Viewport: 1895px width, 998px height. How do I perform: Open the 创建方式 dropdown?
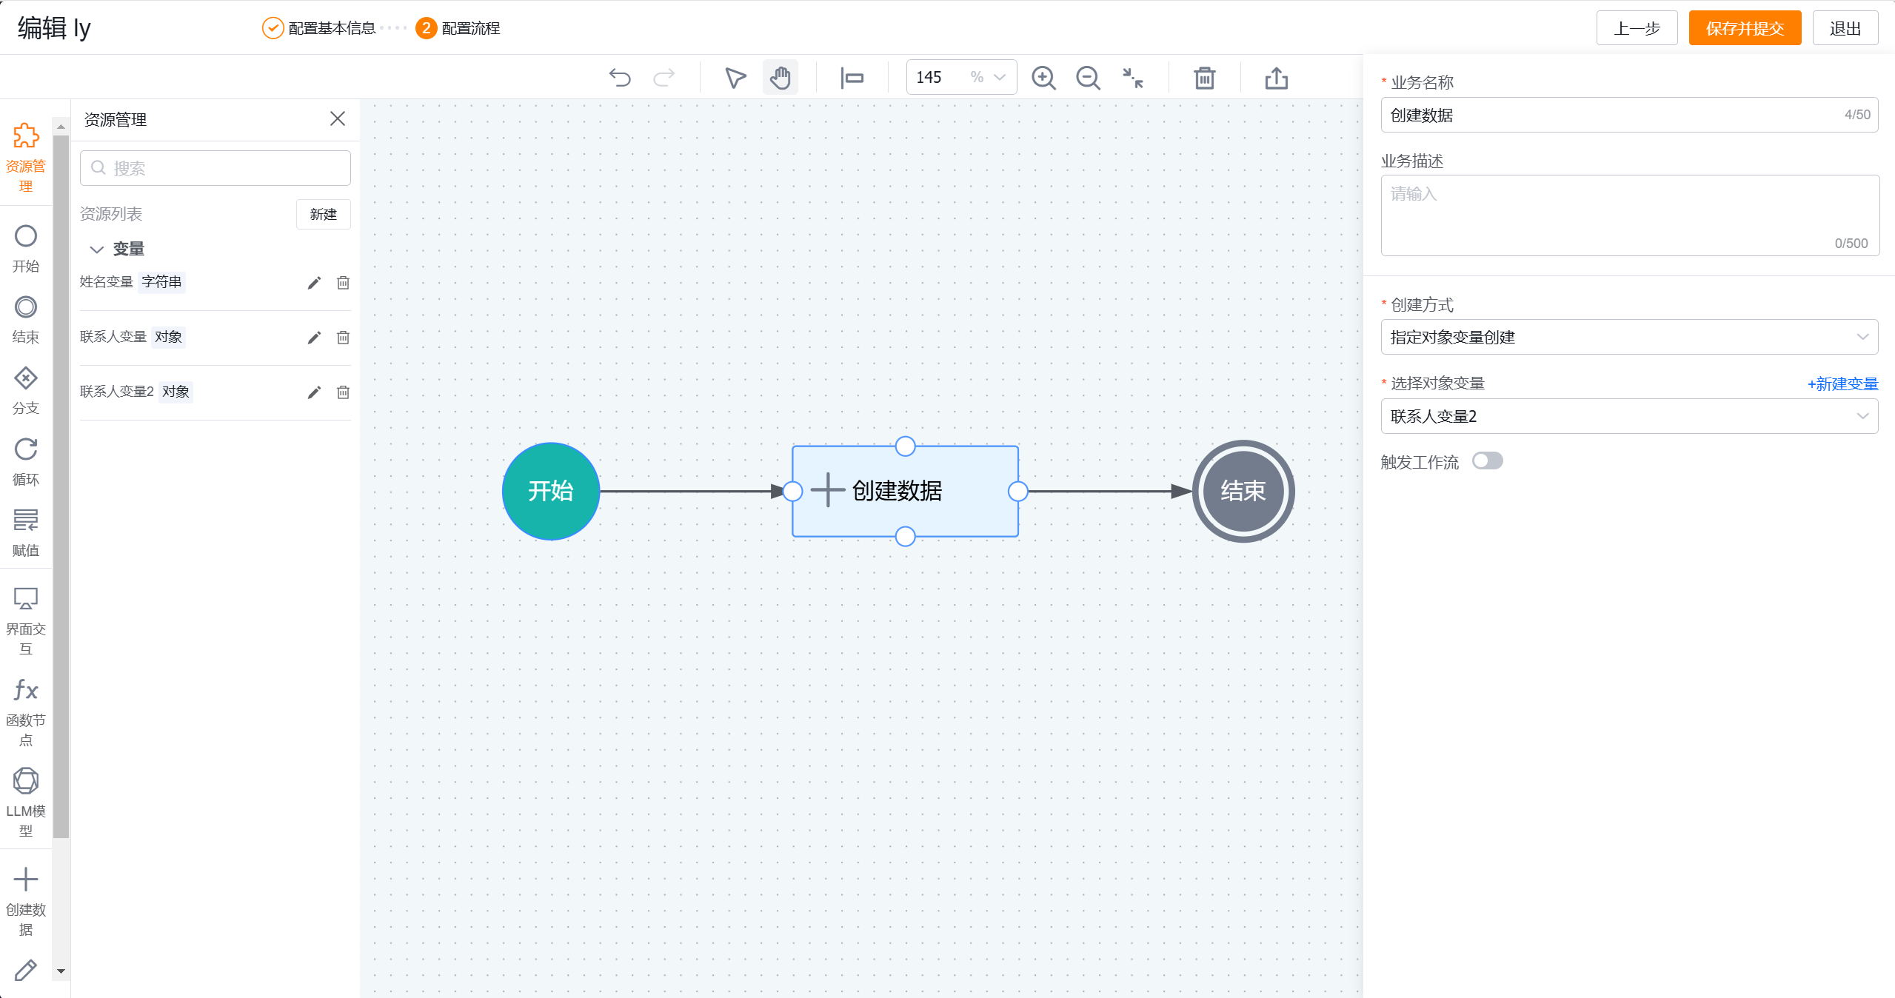click(x=1629, y=337)
